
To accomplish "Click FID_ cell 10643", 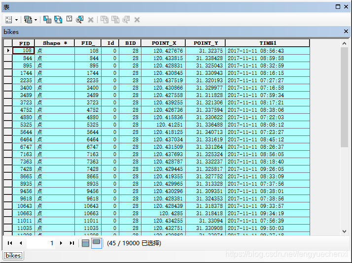I will pyautogui.click(x=88, y=206).
